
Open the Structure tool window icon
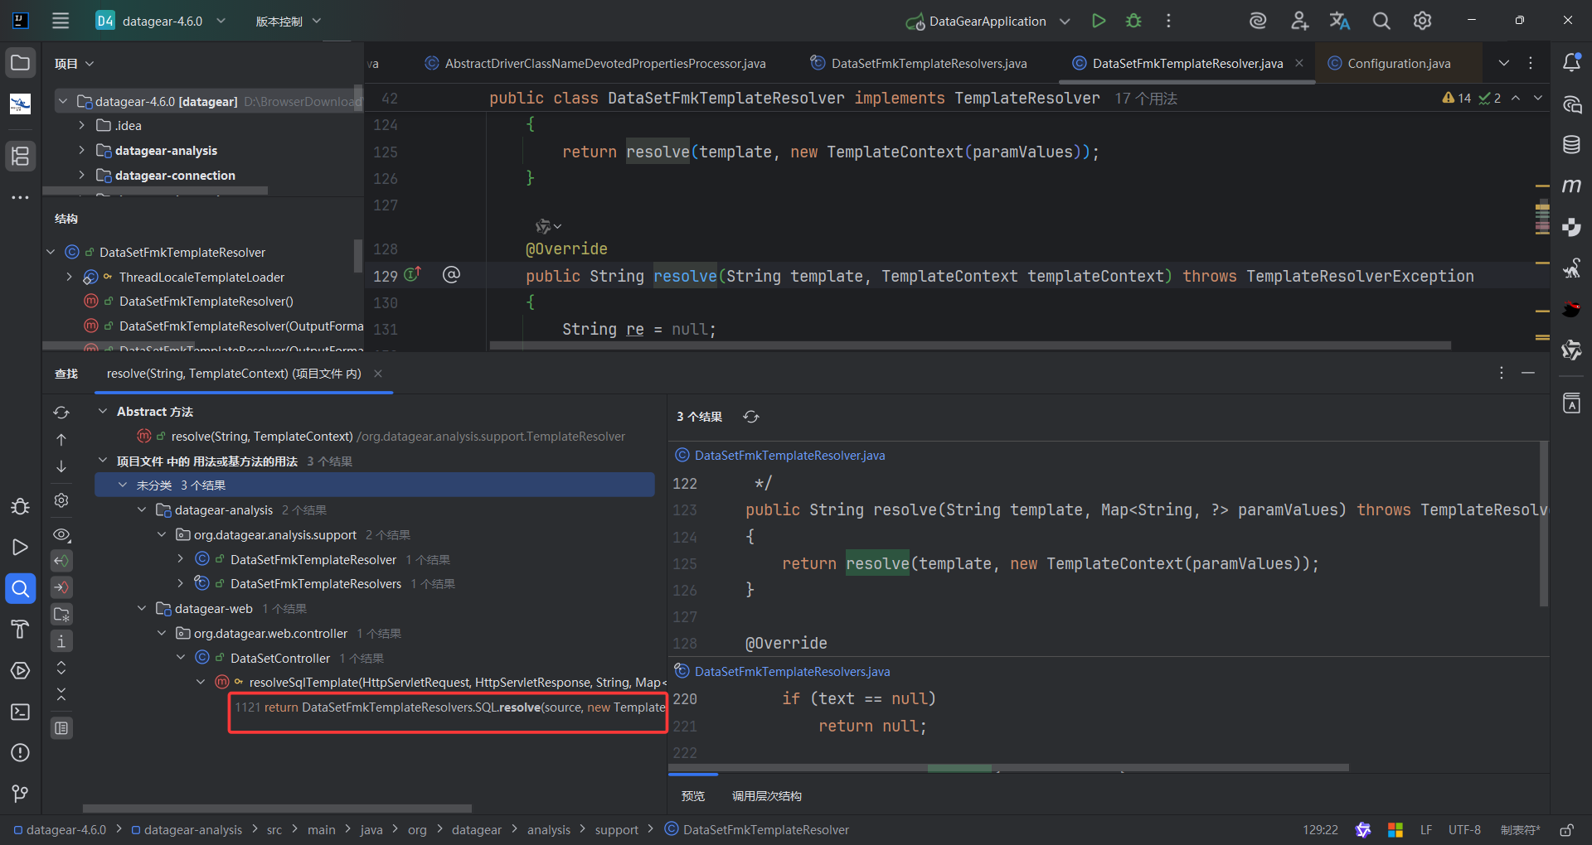20,156
